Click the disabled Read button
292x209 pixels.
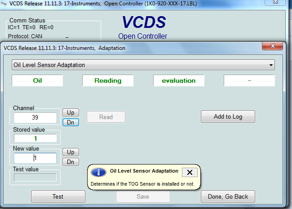(106, 117)
